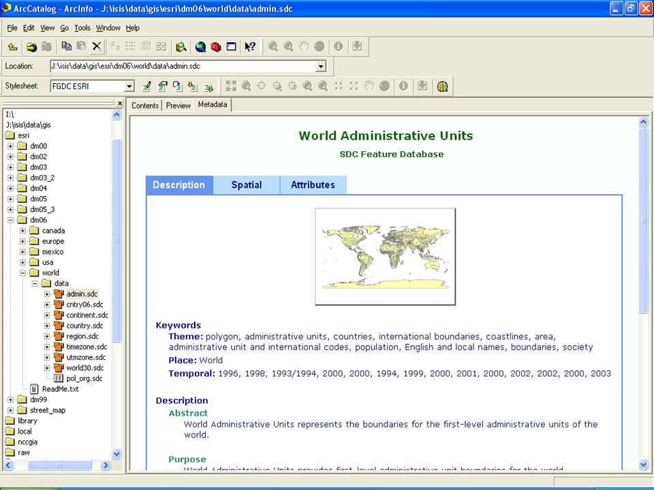This screenshot has height=490, width=654.
Task: Select timezone.sdc in the tree
Action: pyautogui.click(x=87, y=346)
